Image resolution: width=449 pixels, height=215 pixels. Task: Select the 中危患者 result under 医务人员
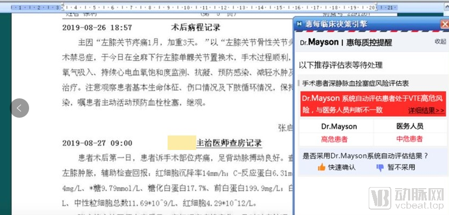(x=410, y=139)
